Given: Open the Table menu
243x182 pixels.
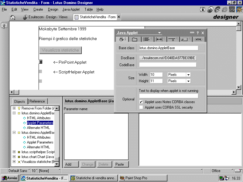Looking at the screenshot, I should click(88, 9).
